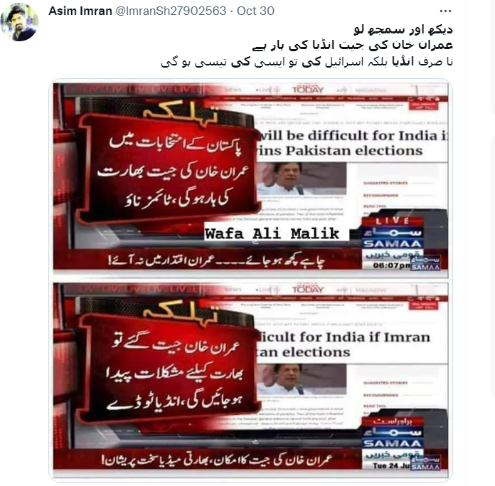This screenshot has height=486, width=495.
Task: Click the Urdu ticker bar in lower image
Action: pos(207,459)
